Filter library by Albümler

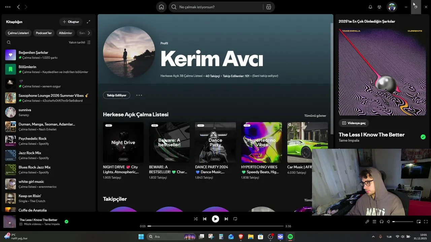66,33
